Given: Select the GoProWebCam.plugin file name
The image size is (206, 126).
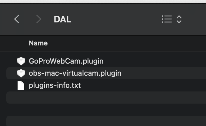Looking at the screenshot, I should (66, 61).
